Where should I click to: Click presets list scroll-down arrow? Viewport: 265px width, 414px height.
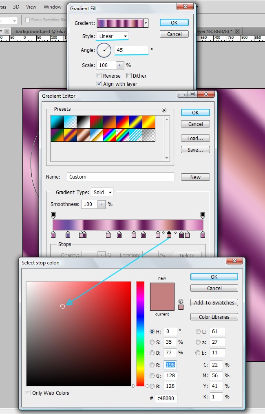167,158
